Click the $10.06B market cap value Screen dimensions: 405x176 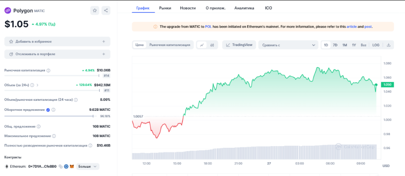point(103,70)
